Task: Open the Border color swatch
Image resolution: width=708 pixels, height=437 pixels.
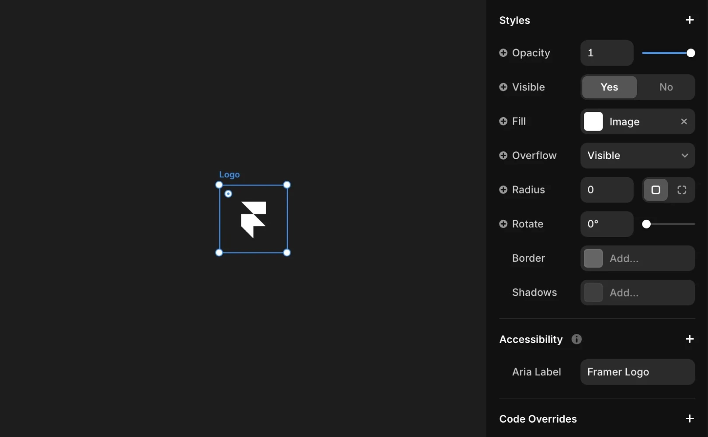Action: [x=593, y=258]
